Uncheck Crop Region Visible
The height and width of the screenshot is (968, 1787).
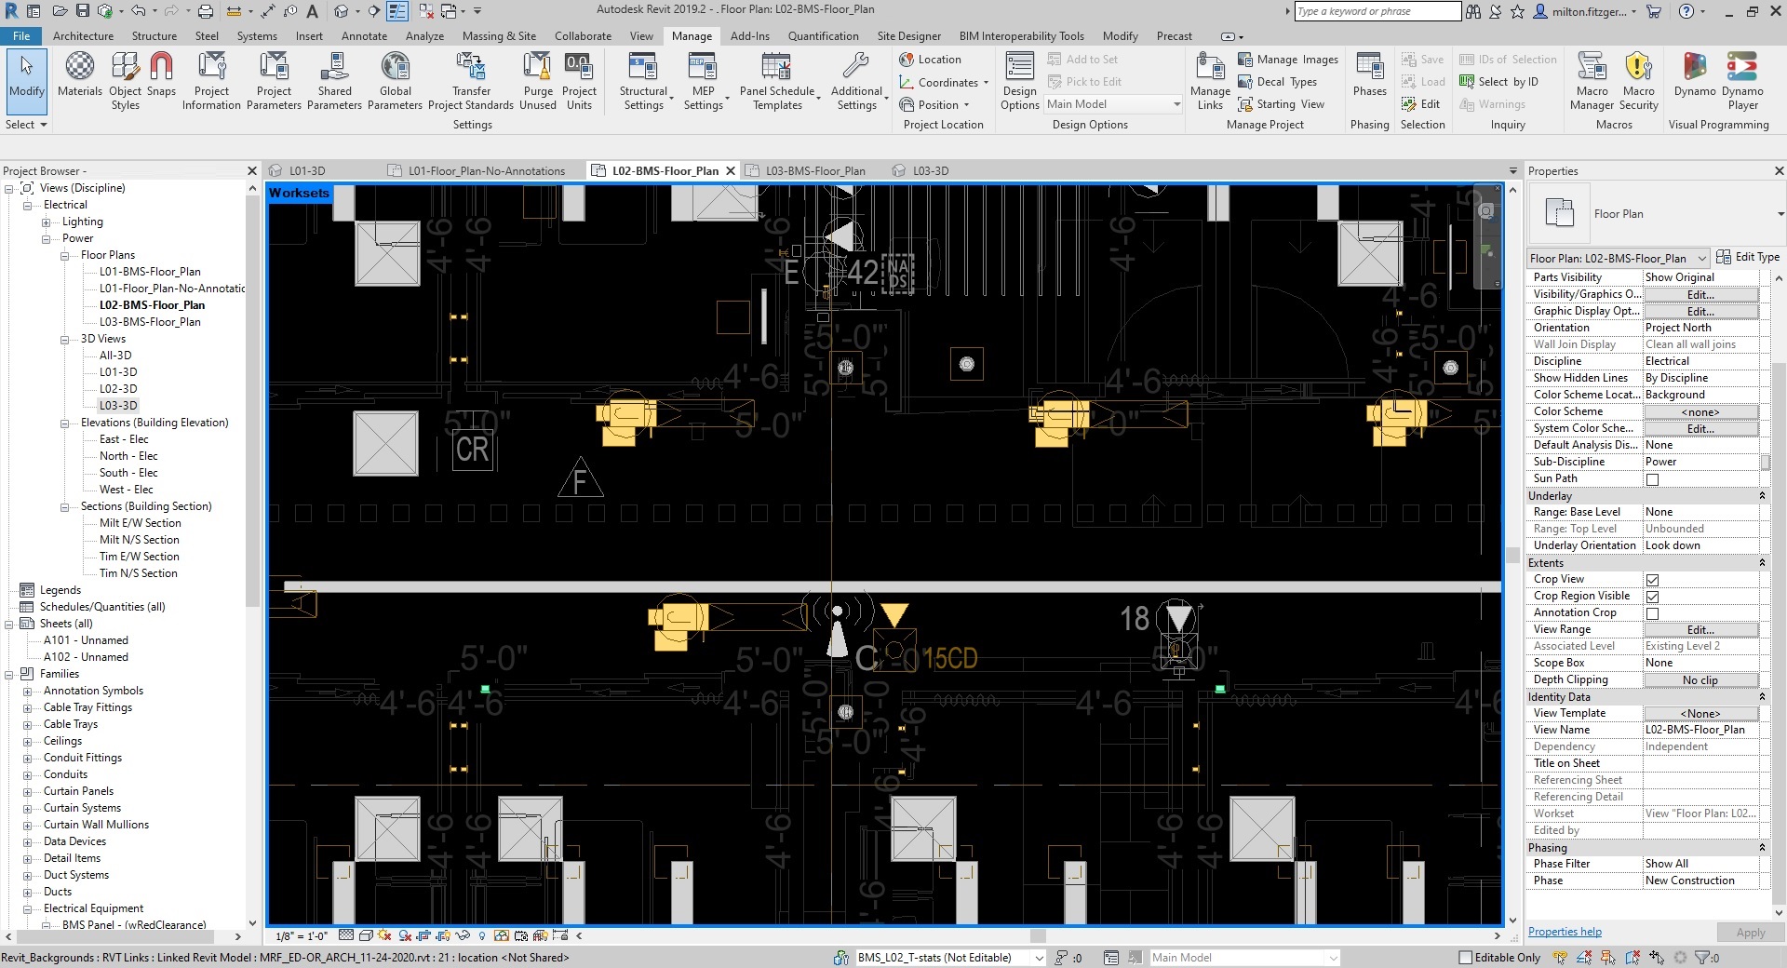tap(1652, 597)
